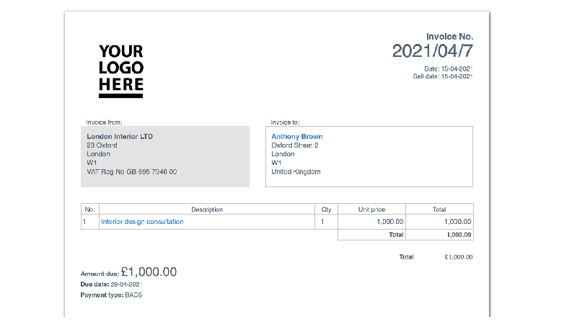Click the bold table total 1,000.00
This screenshot has width=577, height=324.
(x=459, y=235)
